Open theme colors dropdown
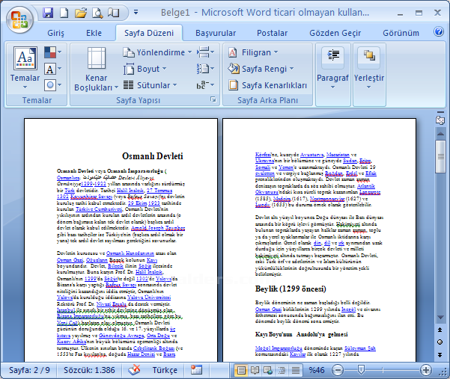Viewport: 450px width, 379px height. (53, 52)
